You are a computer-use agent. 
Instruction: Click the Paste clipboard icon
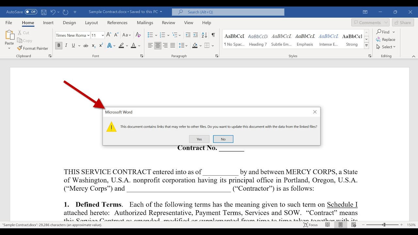(9, 35)
